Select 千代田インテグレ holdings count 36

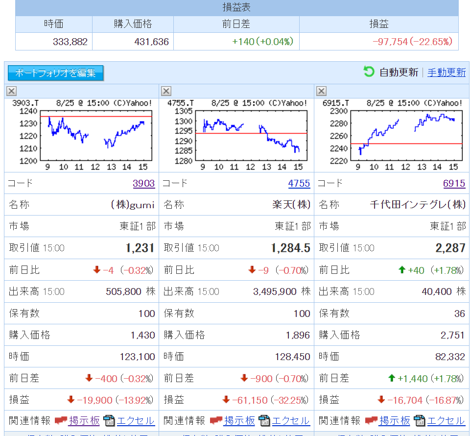[x=460, y=314]
